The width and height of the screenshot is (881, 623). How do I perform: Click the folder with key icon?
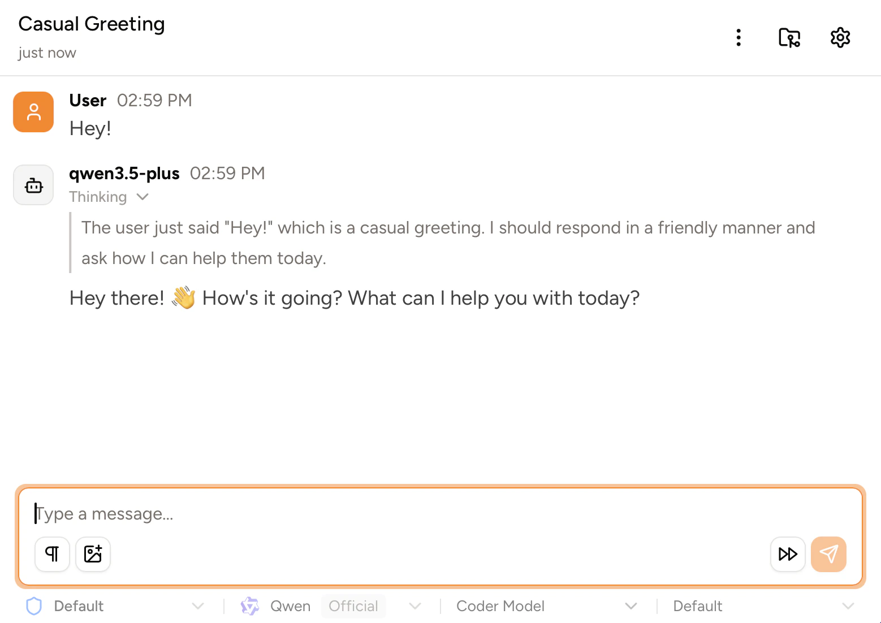point(789,38)
